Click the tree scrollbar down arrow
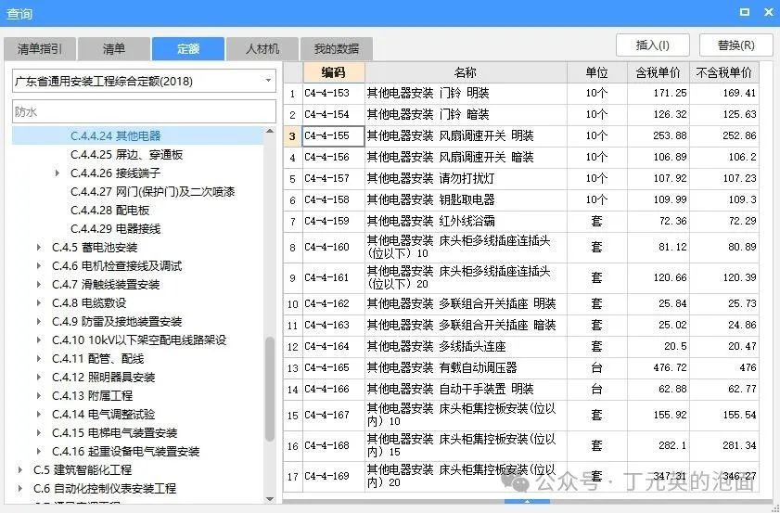Viewport: 780px width, 513px height. tap(270, 498)
